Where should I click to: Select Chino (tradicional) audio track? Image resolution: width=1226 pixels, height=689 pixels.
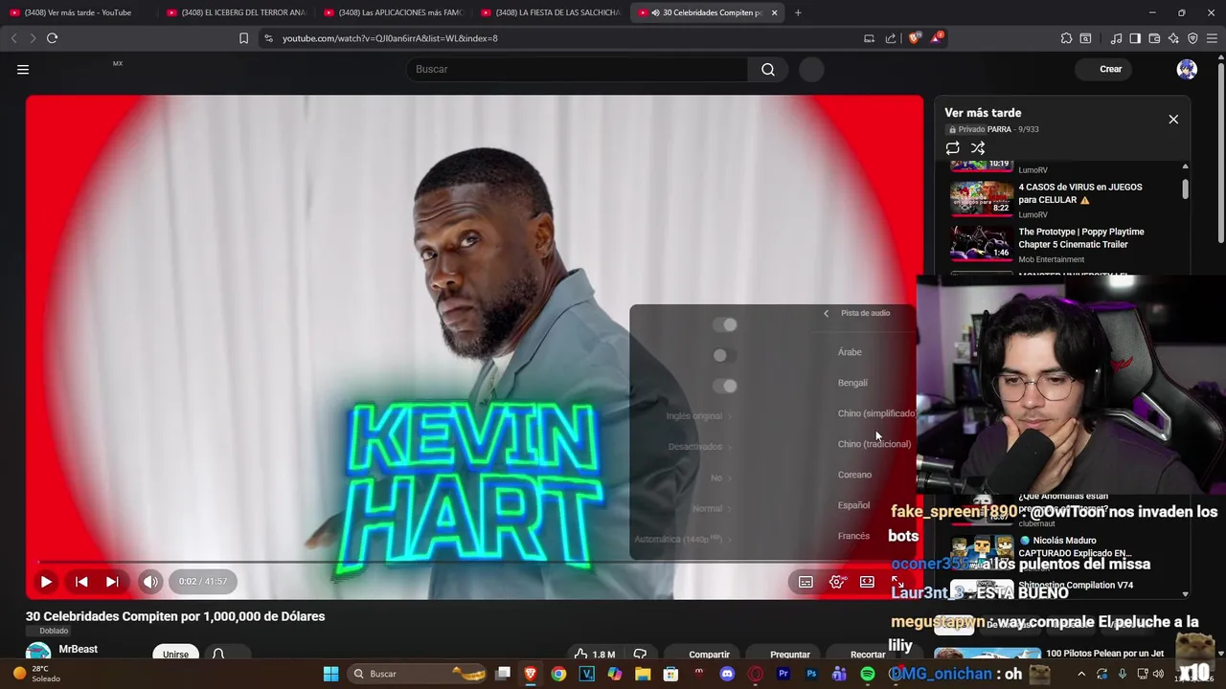point(874,444)
